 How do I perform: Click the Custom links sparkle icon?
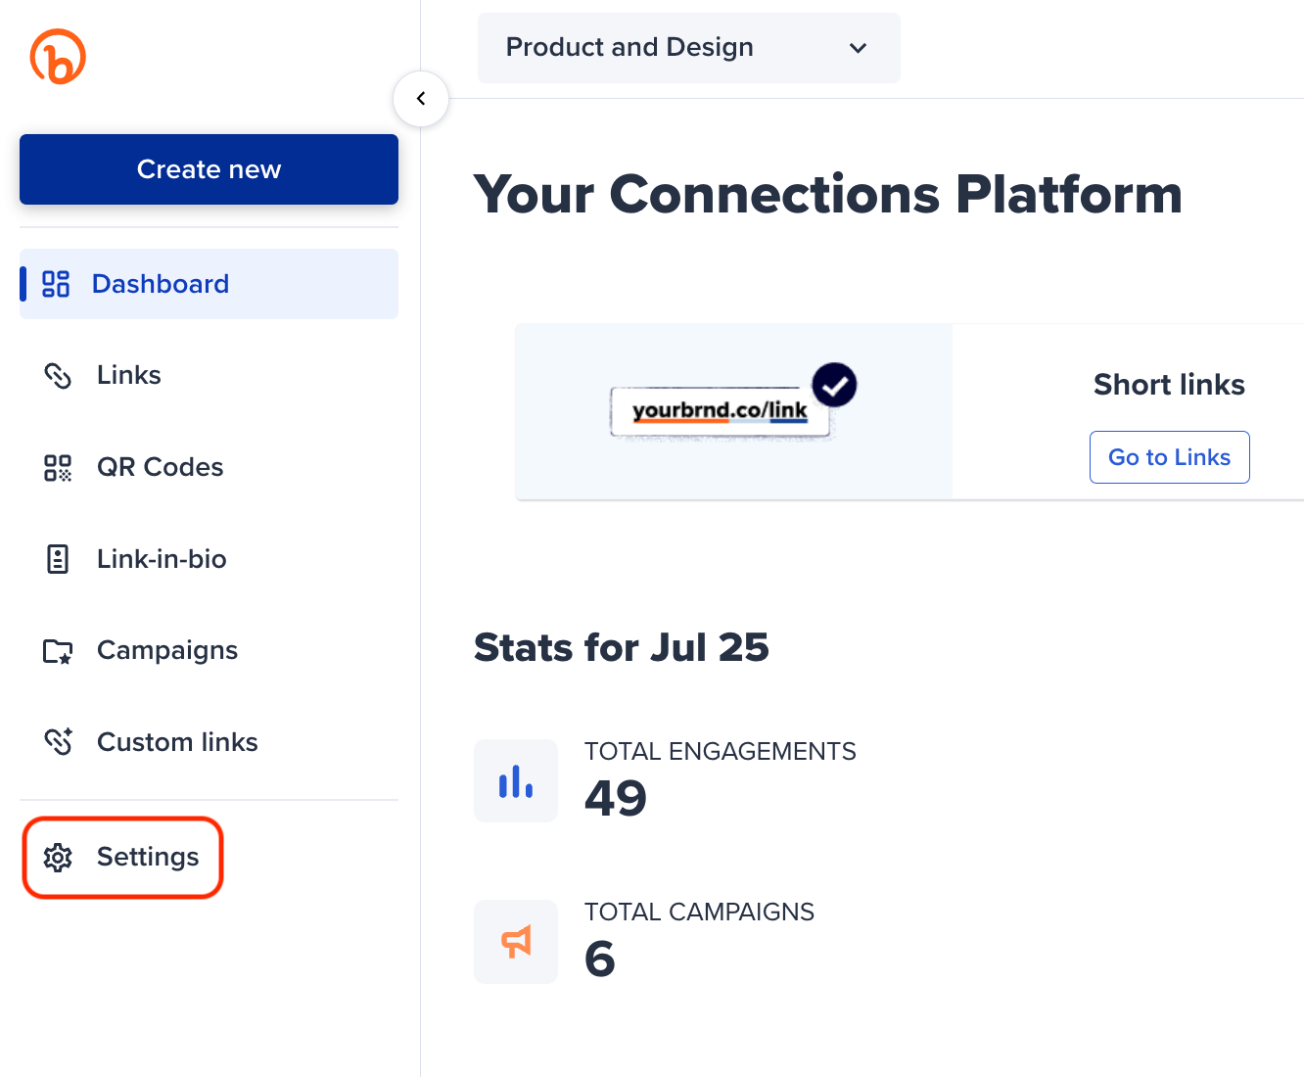pyautogui.click(x=58, y=742)
